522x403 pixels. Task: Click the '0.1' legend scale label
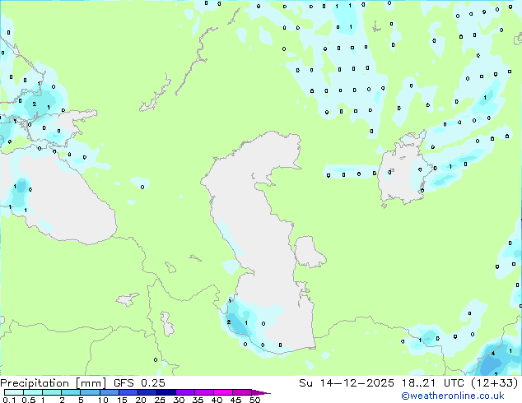9,400
